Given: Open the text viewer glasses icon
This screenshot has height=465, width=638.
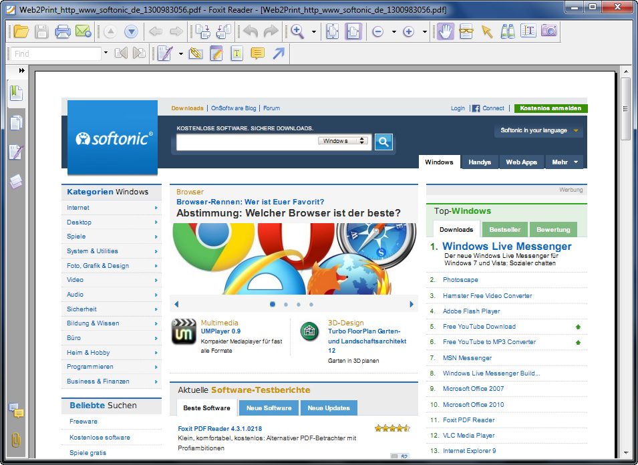Looking at the screenshot, I should pyautogui.click(x=466, y=31).
